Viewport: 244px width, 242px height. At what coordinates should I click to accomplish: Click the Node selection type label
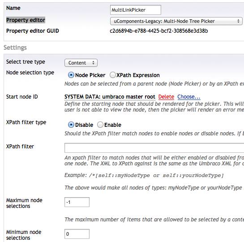click(30, 73)
